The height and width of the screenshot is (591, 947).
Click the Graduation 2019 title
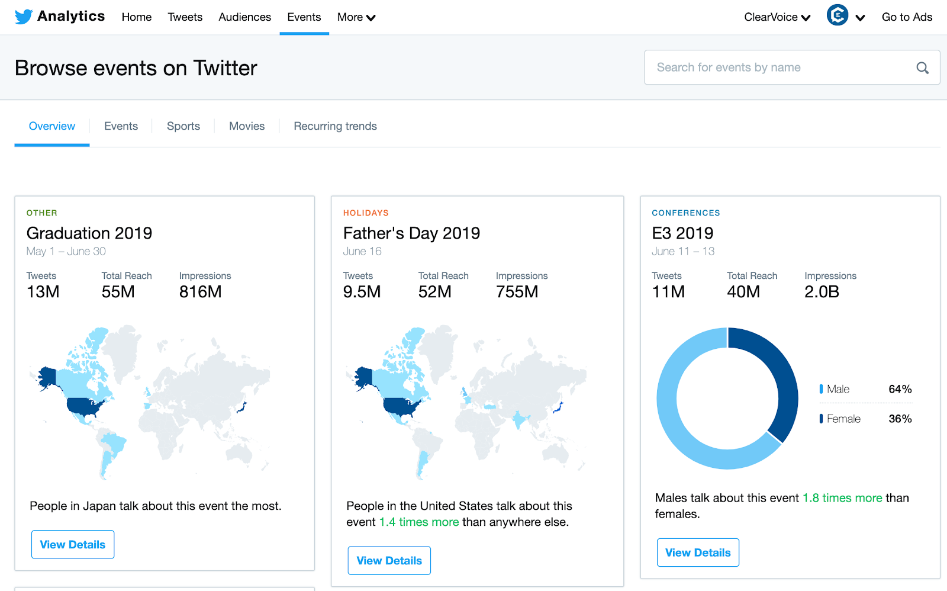(x=89, y=233)
